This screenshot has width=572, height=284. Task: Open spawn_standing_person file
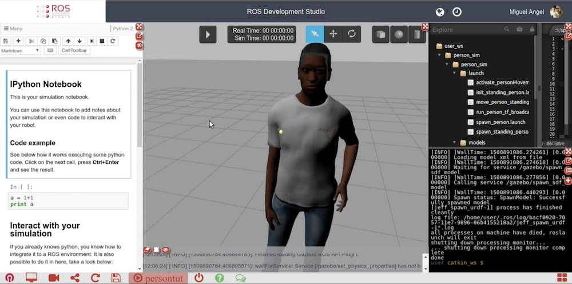pos(499,131)
